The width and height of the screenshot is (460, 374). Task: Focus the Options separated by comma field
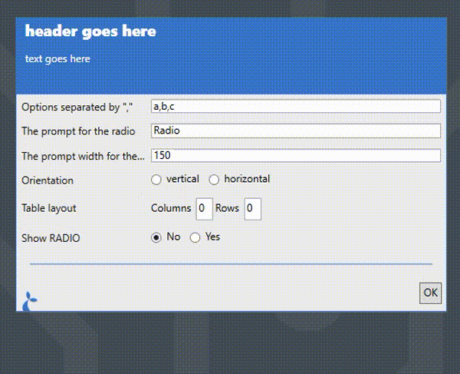(296, 106)
